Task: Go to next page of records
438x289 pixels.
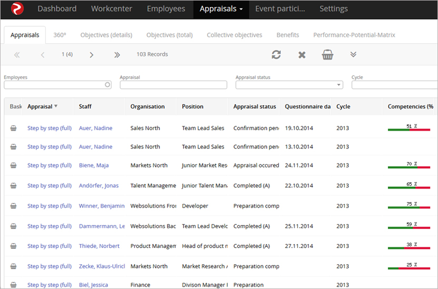Action: (x=91, y=54)
